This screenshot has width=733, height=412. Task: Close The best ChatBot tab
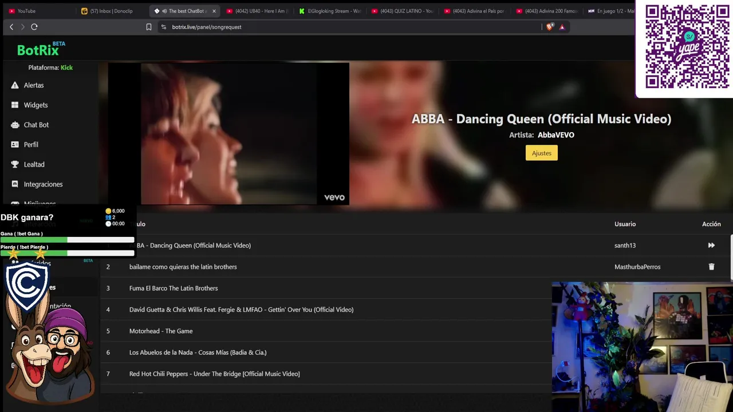(x=214, y=11)
